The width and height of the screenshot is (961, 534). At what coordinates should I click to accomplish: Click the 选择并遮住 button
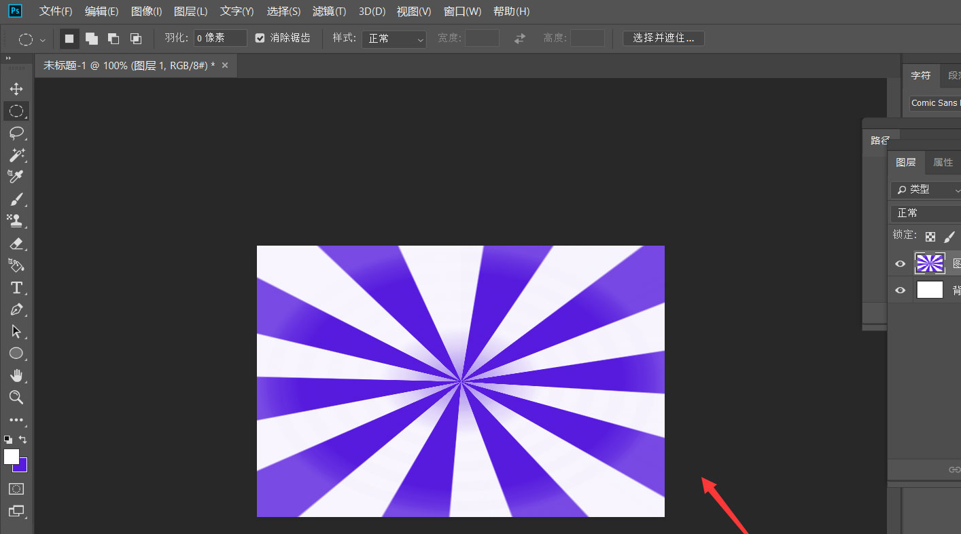click(x=663, y=38)
